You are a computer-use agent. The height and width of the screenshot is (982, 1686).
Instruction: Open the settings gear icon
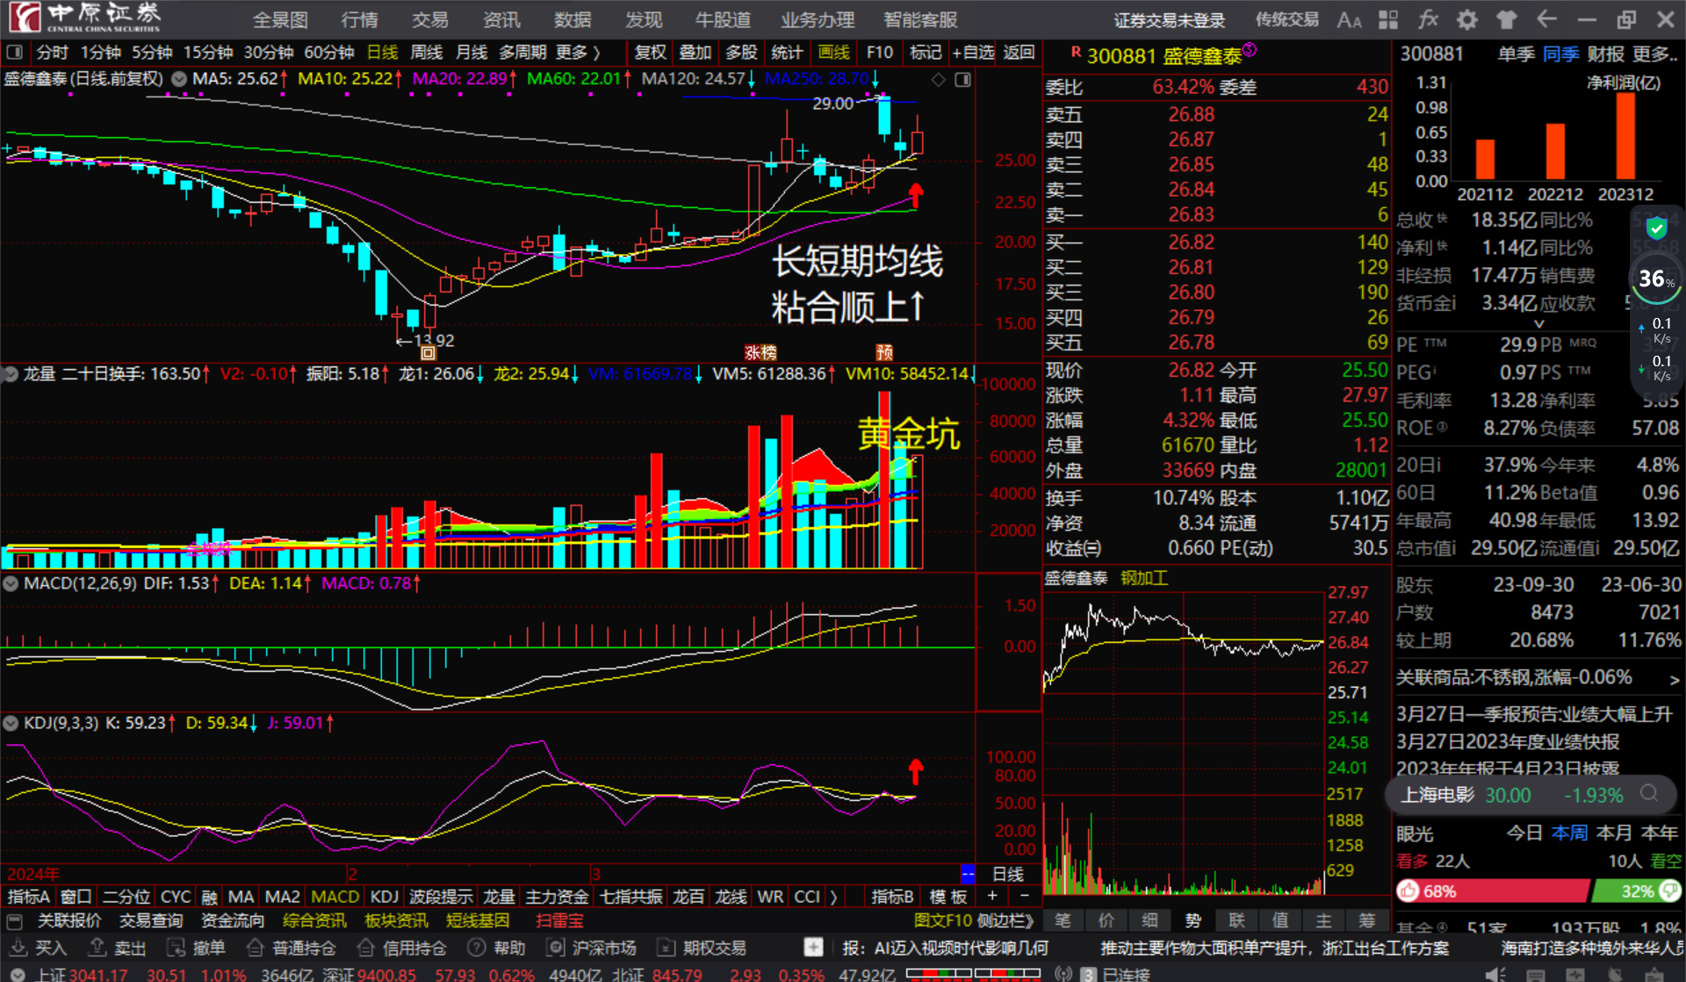[x=1466, y=19]
